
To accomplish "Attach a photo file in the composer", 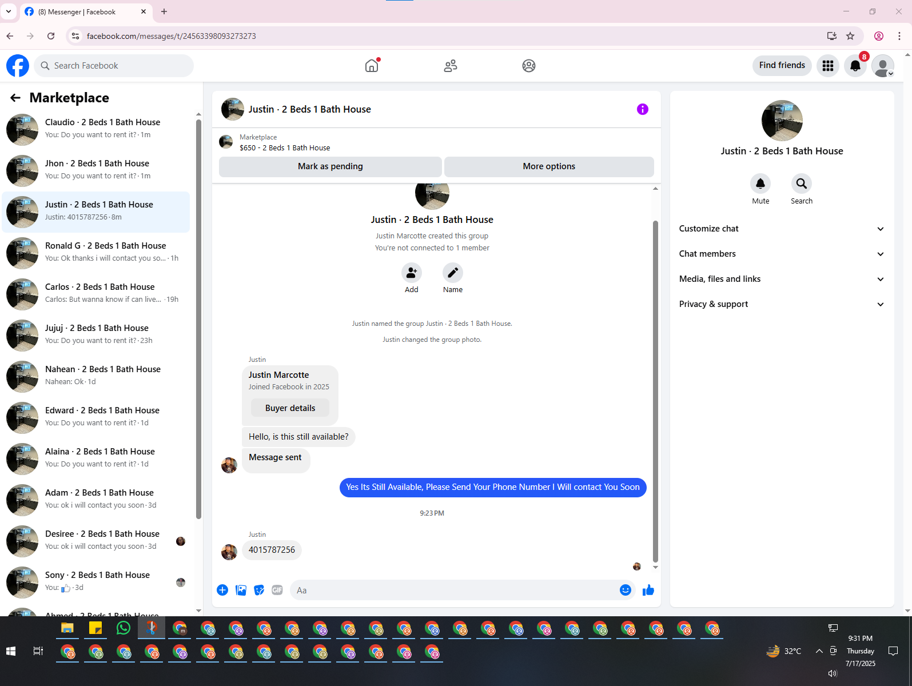I will point(241,590).
